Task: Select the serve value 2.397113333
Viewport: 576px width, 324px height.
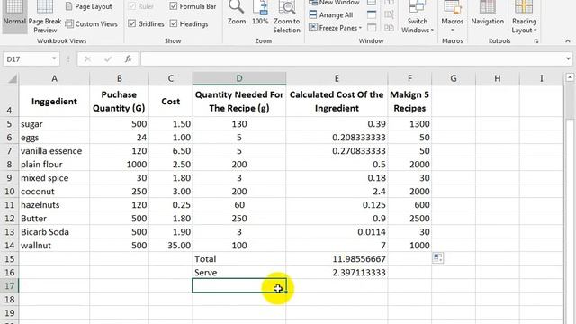Action: pyautogui.click(x=337, y=273)
